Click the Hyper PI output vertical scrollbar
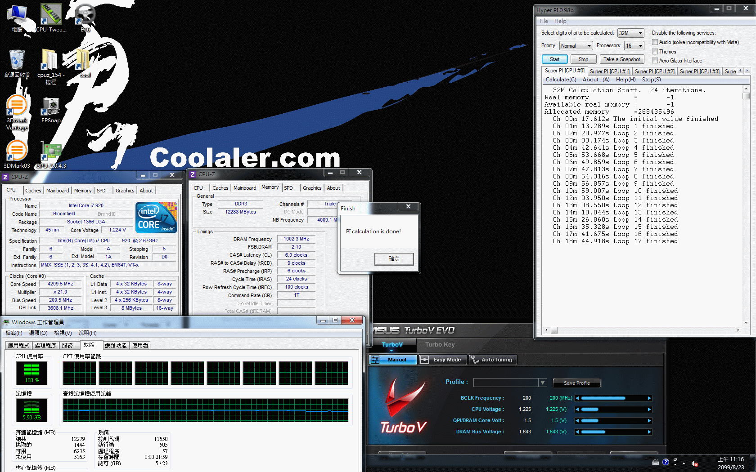The width and height of the screenshot is (756, 472). 746,205
